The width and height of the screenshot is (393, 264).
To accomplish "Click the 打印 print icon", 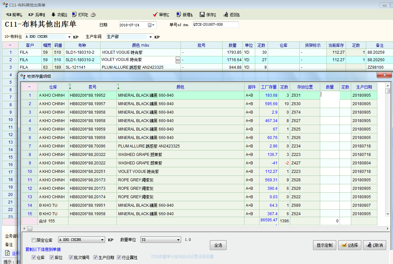I will point(74,15).
